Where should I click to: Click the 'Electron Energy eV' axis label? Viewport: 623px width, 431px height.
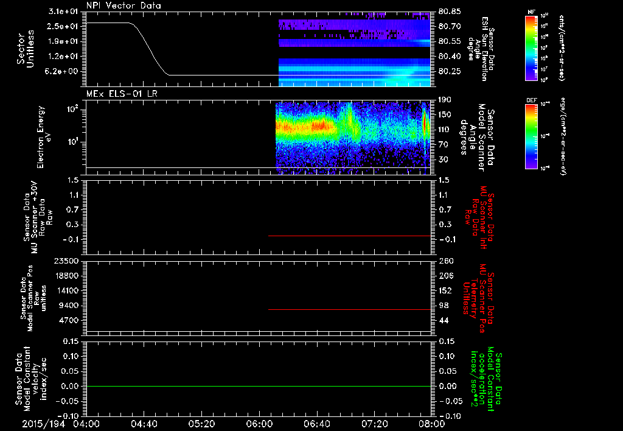pos(44,137)
